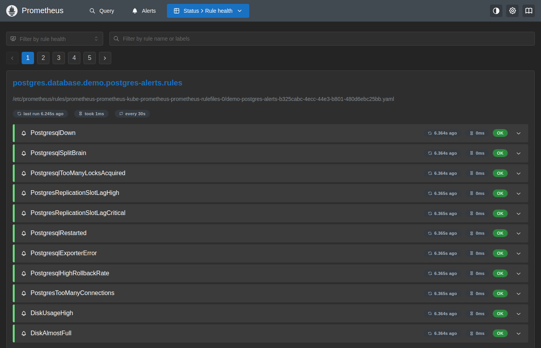Click the '0ms' duration for DiskAlmostFull
Screen dimensions: 541x348
click(477, 333)
